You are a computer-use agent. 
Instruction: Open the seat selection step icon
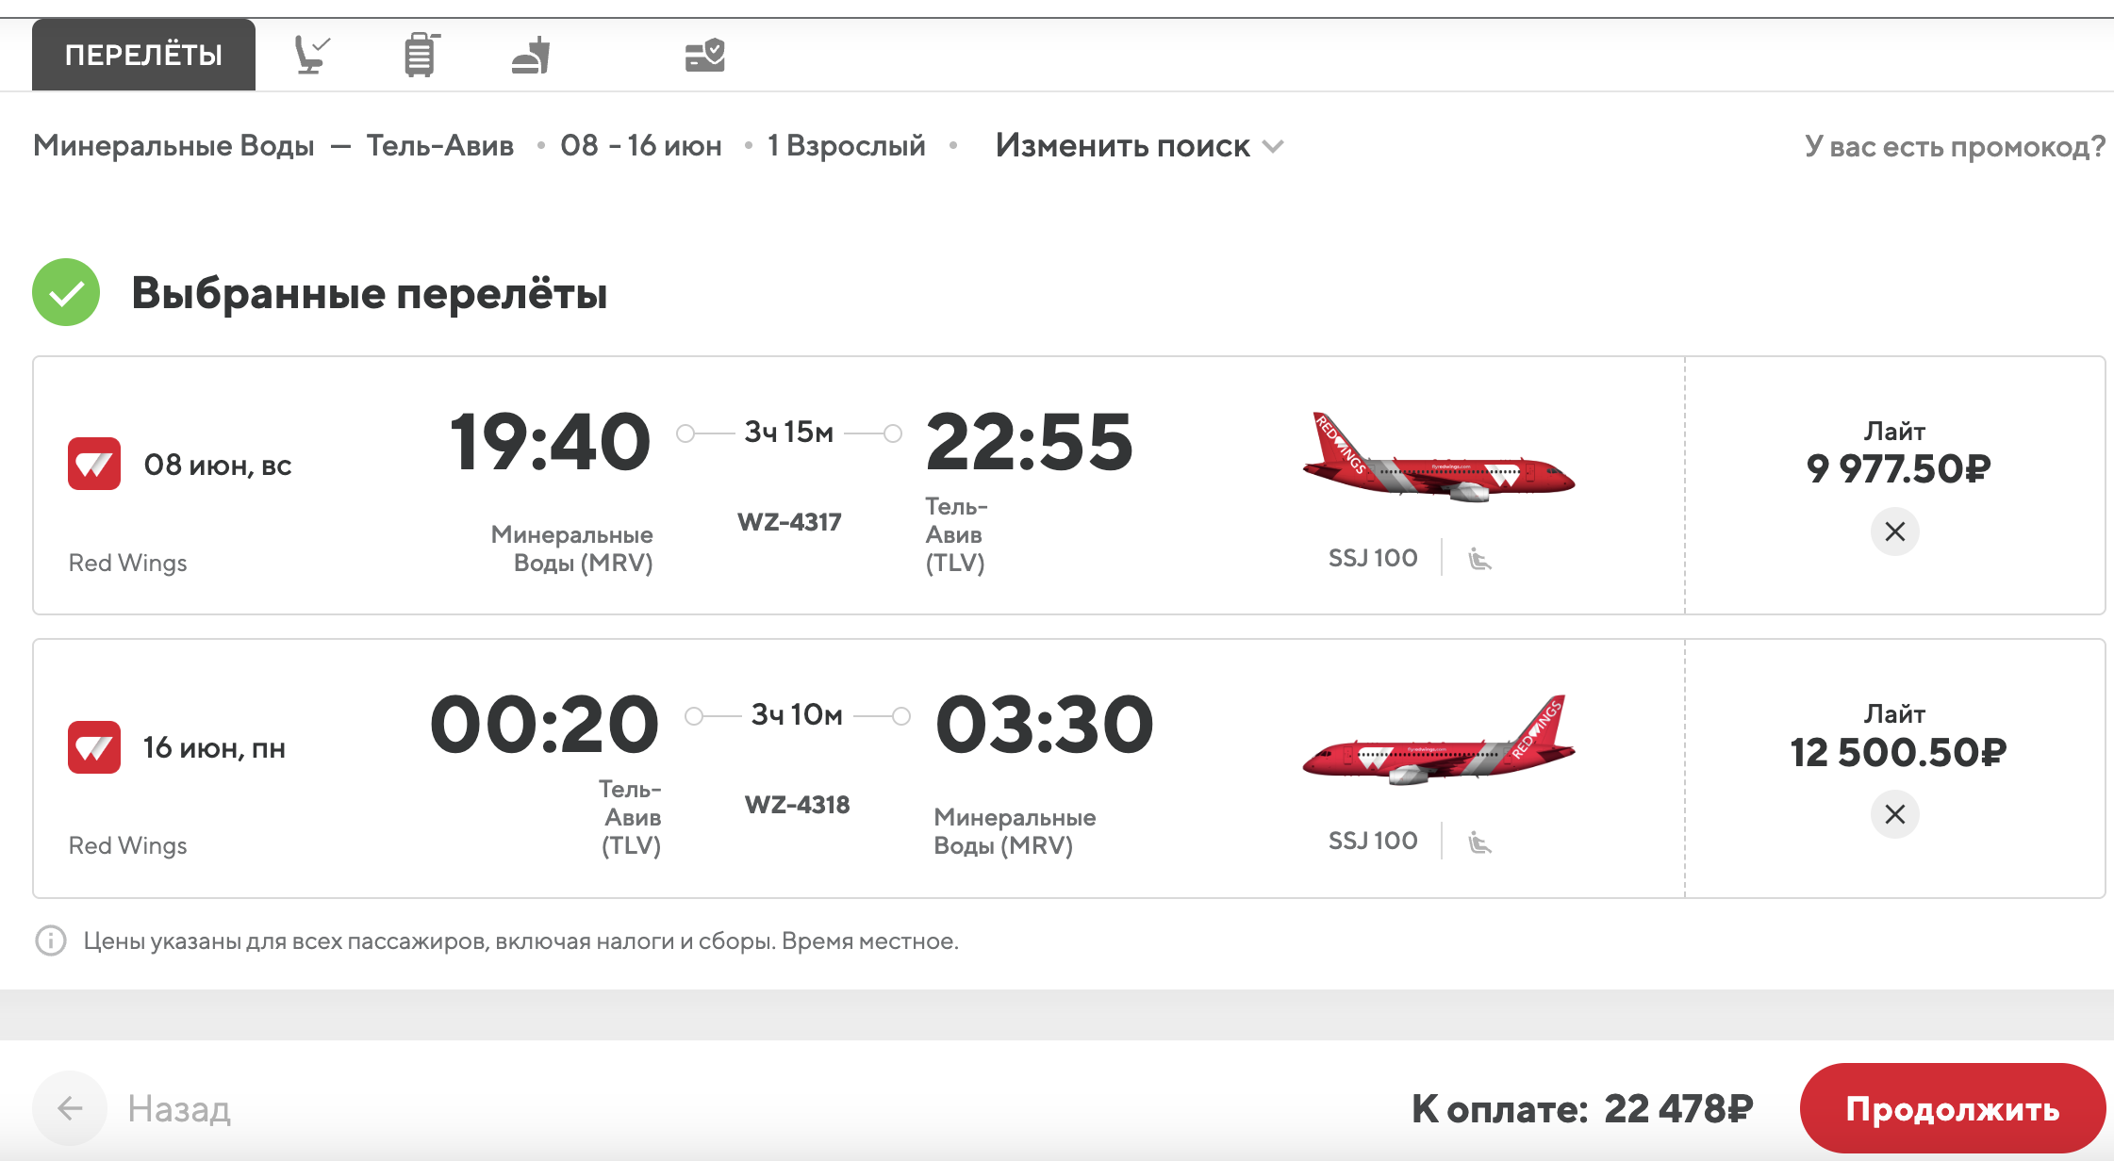tap(312, 55)
